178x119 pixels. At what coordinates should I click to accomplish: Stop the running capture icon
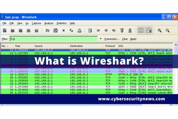[x=28, y=30]
